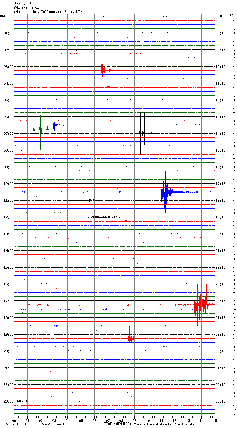Click the '10:15' UTC time label
The width and height of the screenshot is (237, 428).
[221, 67]
